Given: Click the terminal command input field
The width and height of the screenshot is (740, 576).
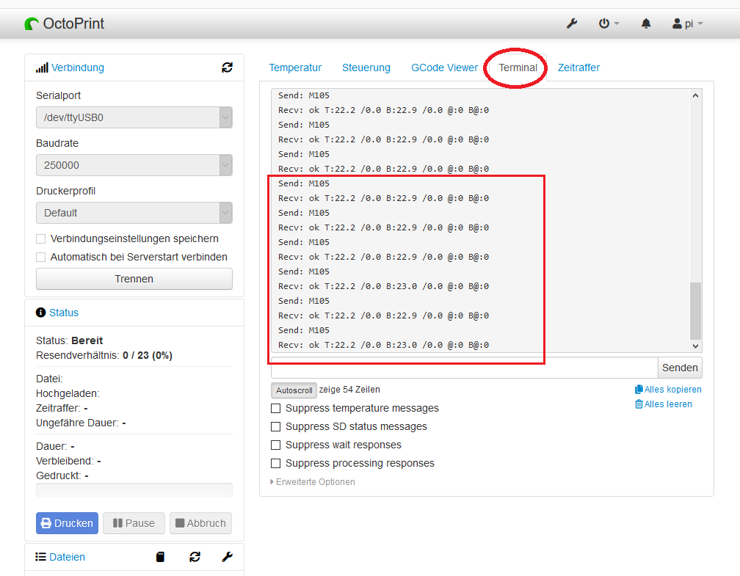Looking at the screenshot, I should tap(464, 367).
